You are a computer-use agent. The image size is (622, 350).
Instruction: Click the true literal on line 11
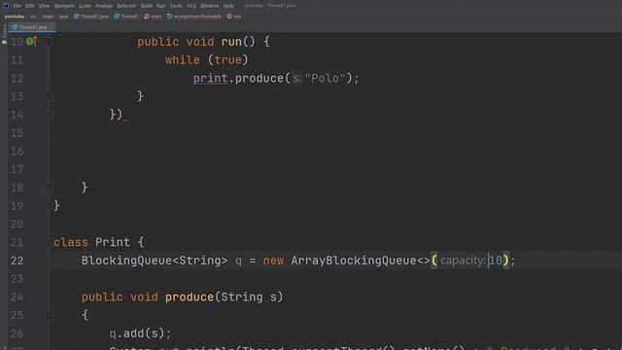click(228, 60)
